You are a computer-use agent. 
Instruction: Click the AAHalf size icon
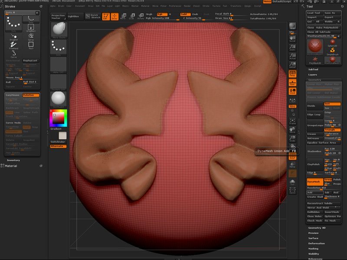click(x=292, y=65)
